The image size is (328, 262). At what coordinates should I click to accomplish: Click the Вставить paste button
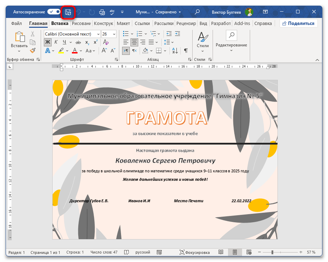coord(19,42)
